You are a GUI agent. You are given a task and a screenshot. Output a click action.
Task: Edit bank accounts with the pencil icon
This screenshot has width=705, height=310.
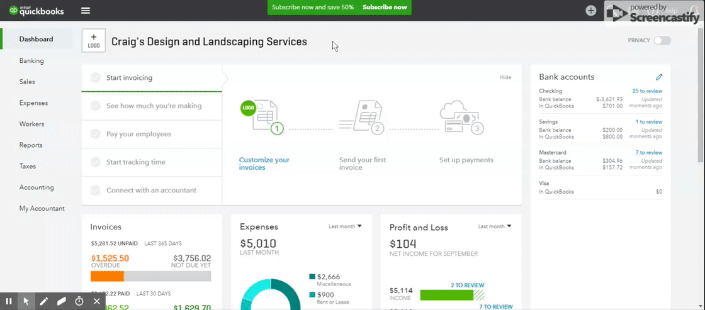tap(659, 77)
